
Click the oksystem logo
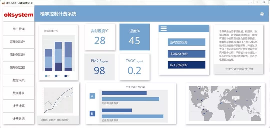(18, 15)
